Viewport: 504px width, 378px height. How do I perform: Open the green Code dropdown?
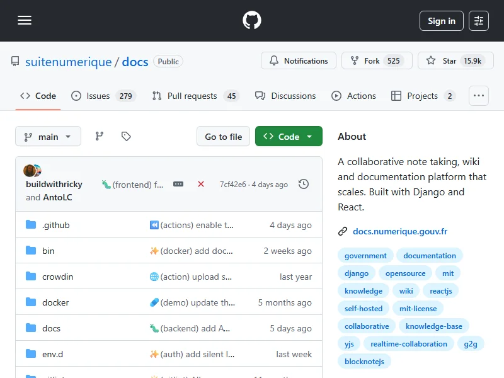tap(289, 137)
